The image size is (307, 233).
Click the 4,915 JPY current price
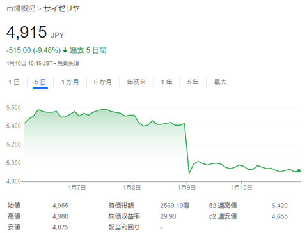[x=35, y=33]
